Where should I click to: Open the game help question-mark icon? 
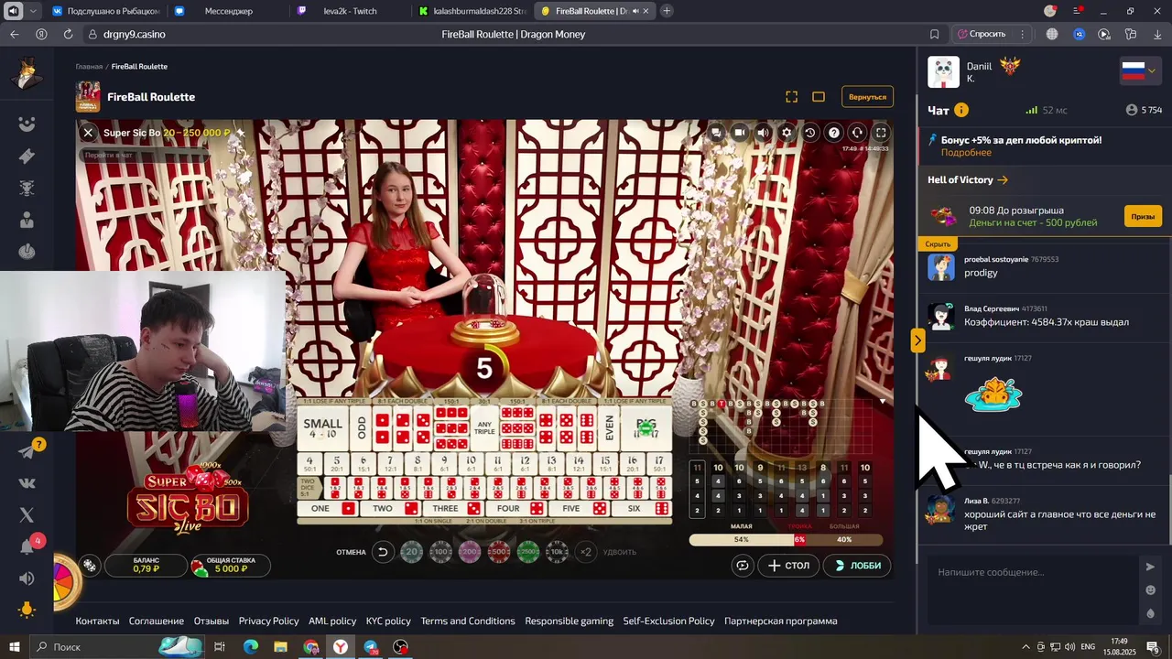834,133
